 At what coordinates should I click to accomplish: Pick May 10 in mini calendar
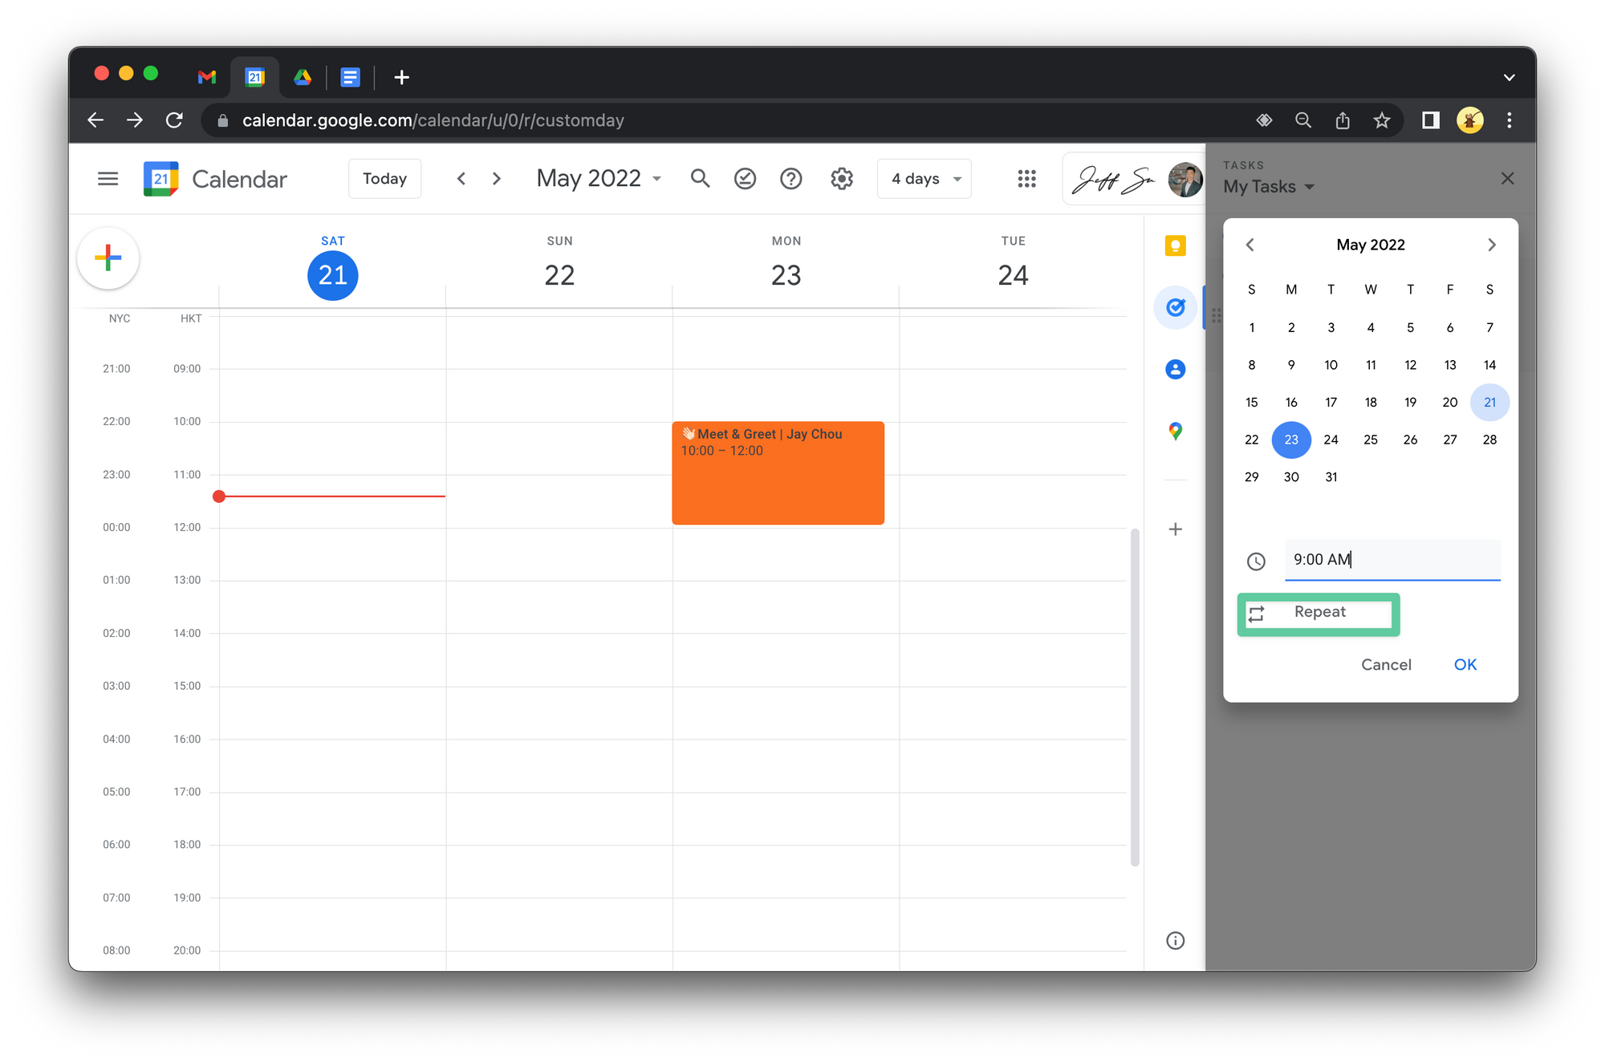tap(1331, 365)
